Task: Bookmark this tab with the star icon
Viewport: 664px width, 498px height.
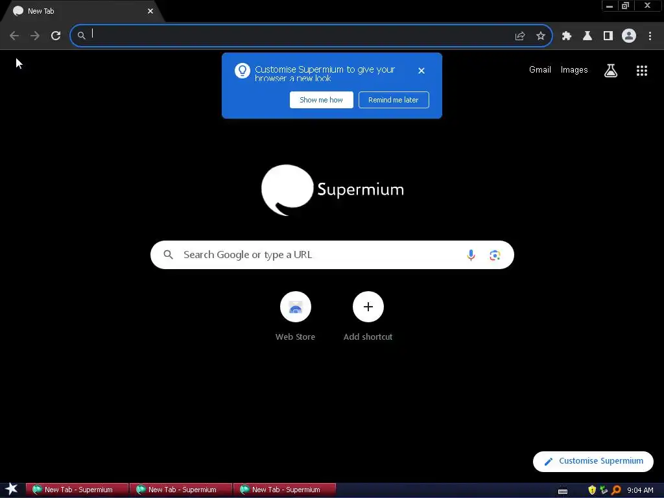Action: pyautogui.click(x=541, y=36)
